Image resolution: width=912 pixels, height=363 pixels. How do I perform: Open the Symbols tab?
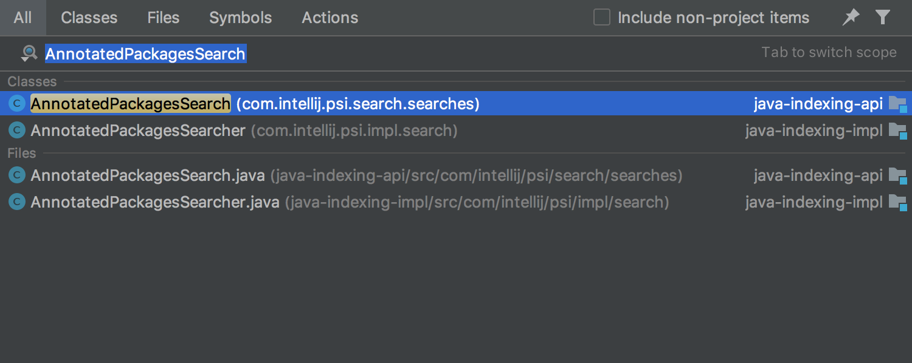tap(241, 18)
